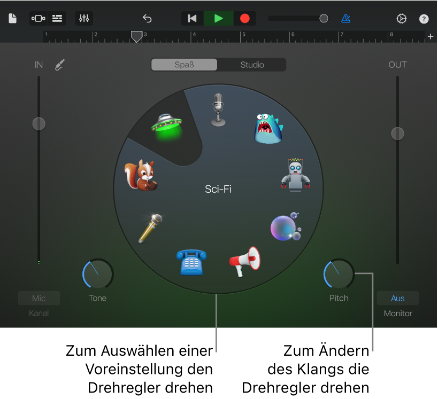Select the monster voice preset
The width and height of the screenshot is (438, 399).
pos(268,128)
